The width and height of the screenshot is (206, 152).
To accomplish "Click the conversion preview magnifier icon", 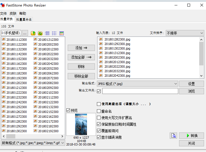I will click(173, 136).
